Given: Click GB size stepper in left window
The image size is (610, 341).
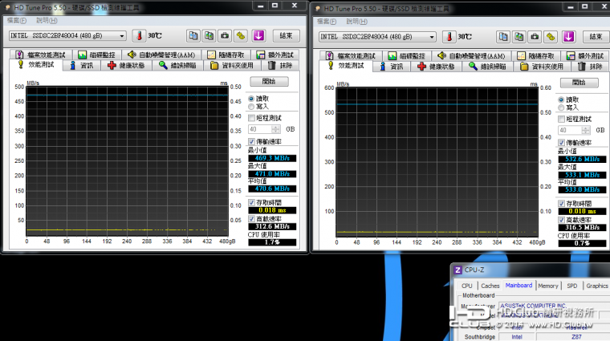Looking at the screenshot, I should tap(276, 129).
